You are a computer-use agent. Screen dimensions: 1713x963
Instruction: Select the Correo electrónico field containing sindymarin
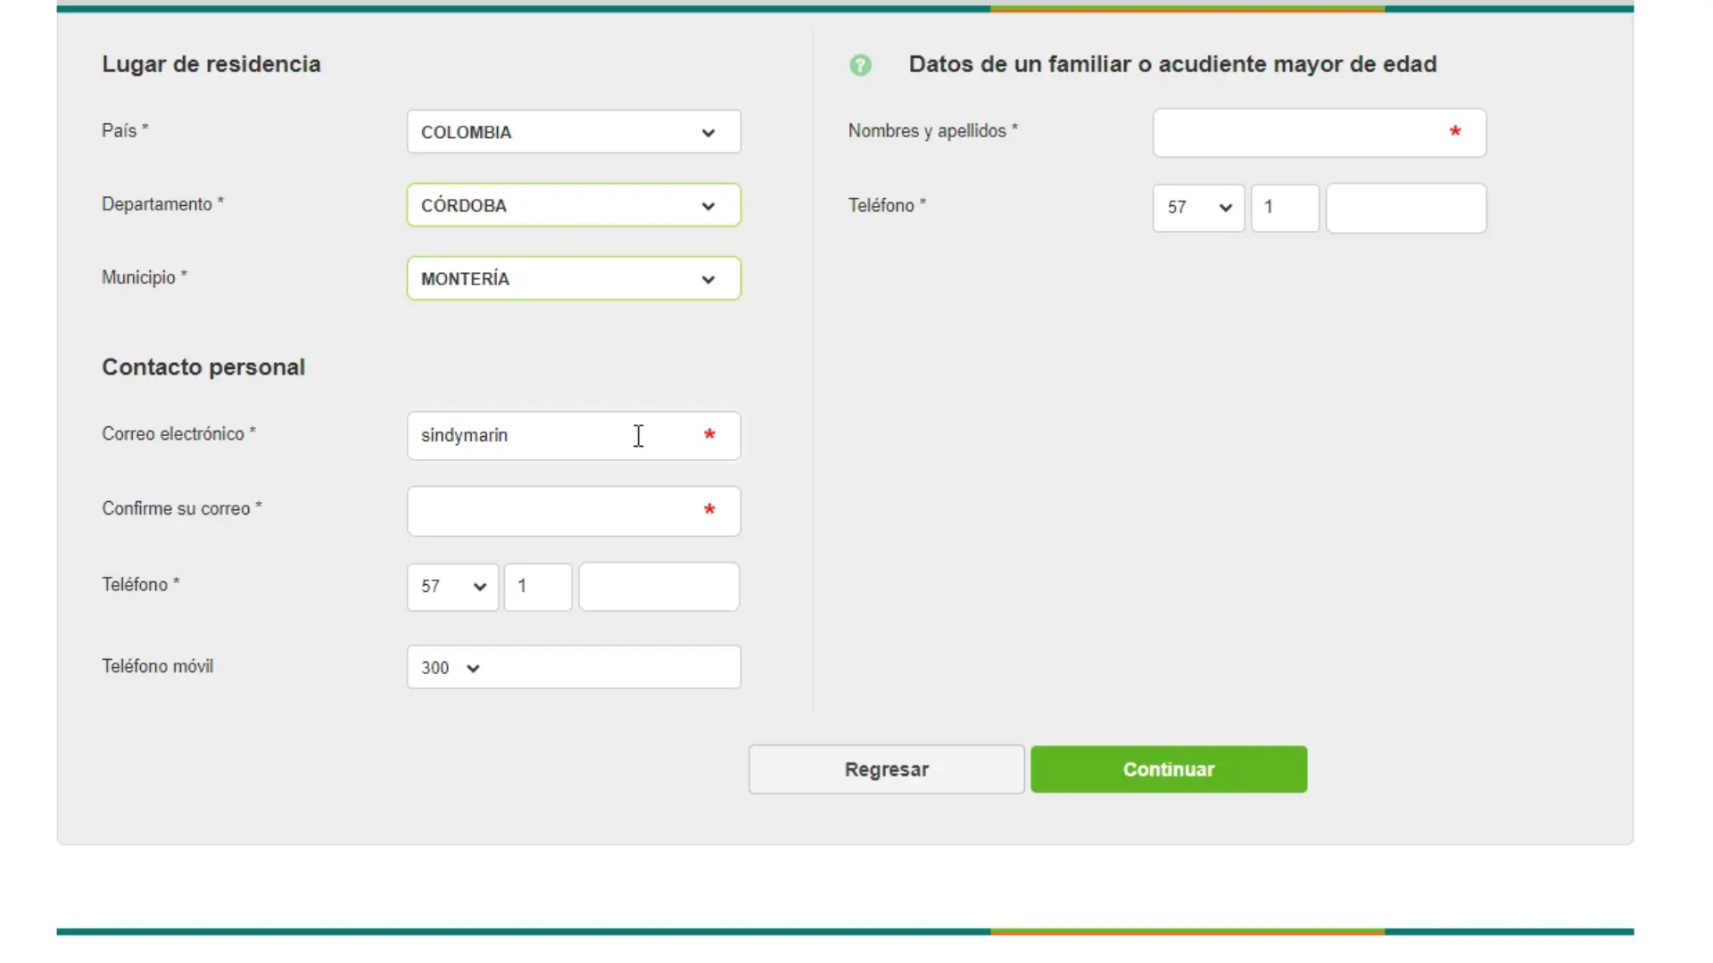pyautogui.click(x=553, y=435)
